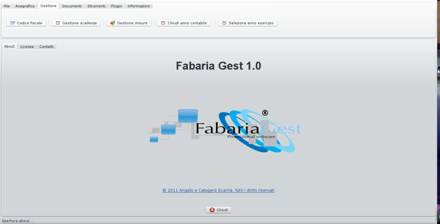
Task: Click the FabariaGest logo image
Action: point(225,131)
